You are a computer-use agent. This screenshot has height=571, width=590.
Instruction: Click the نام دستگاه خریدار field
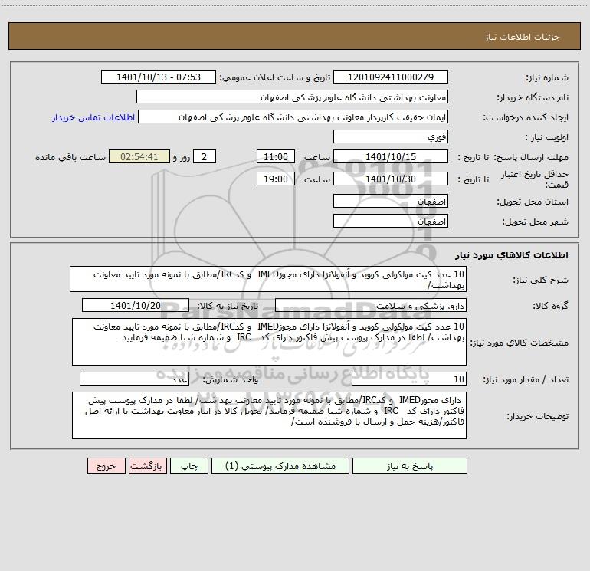[292, 97]
